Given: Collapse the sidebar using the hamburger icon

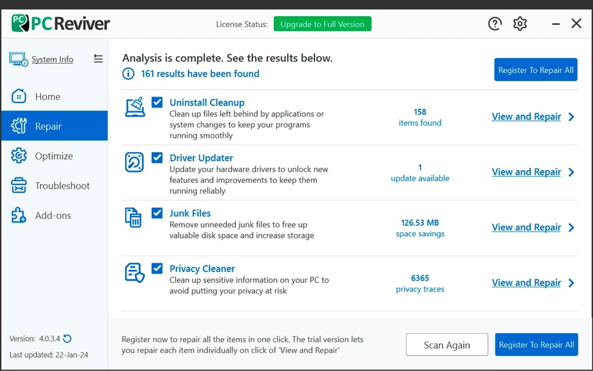Looking at the screenshot, I should point(98,58).
